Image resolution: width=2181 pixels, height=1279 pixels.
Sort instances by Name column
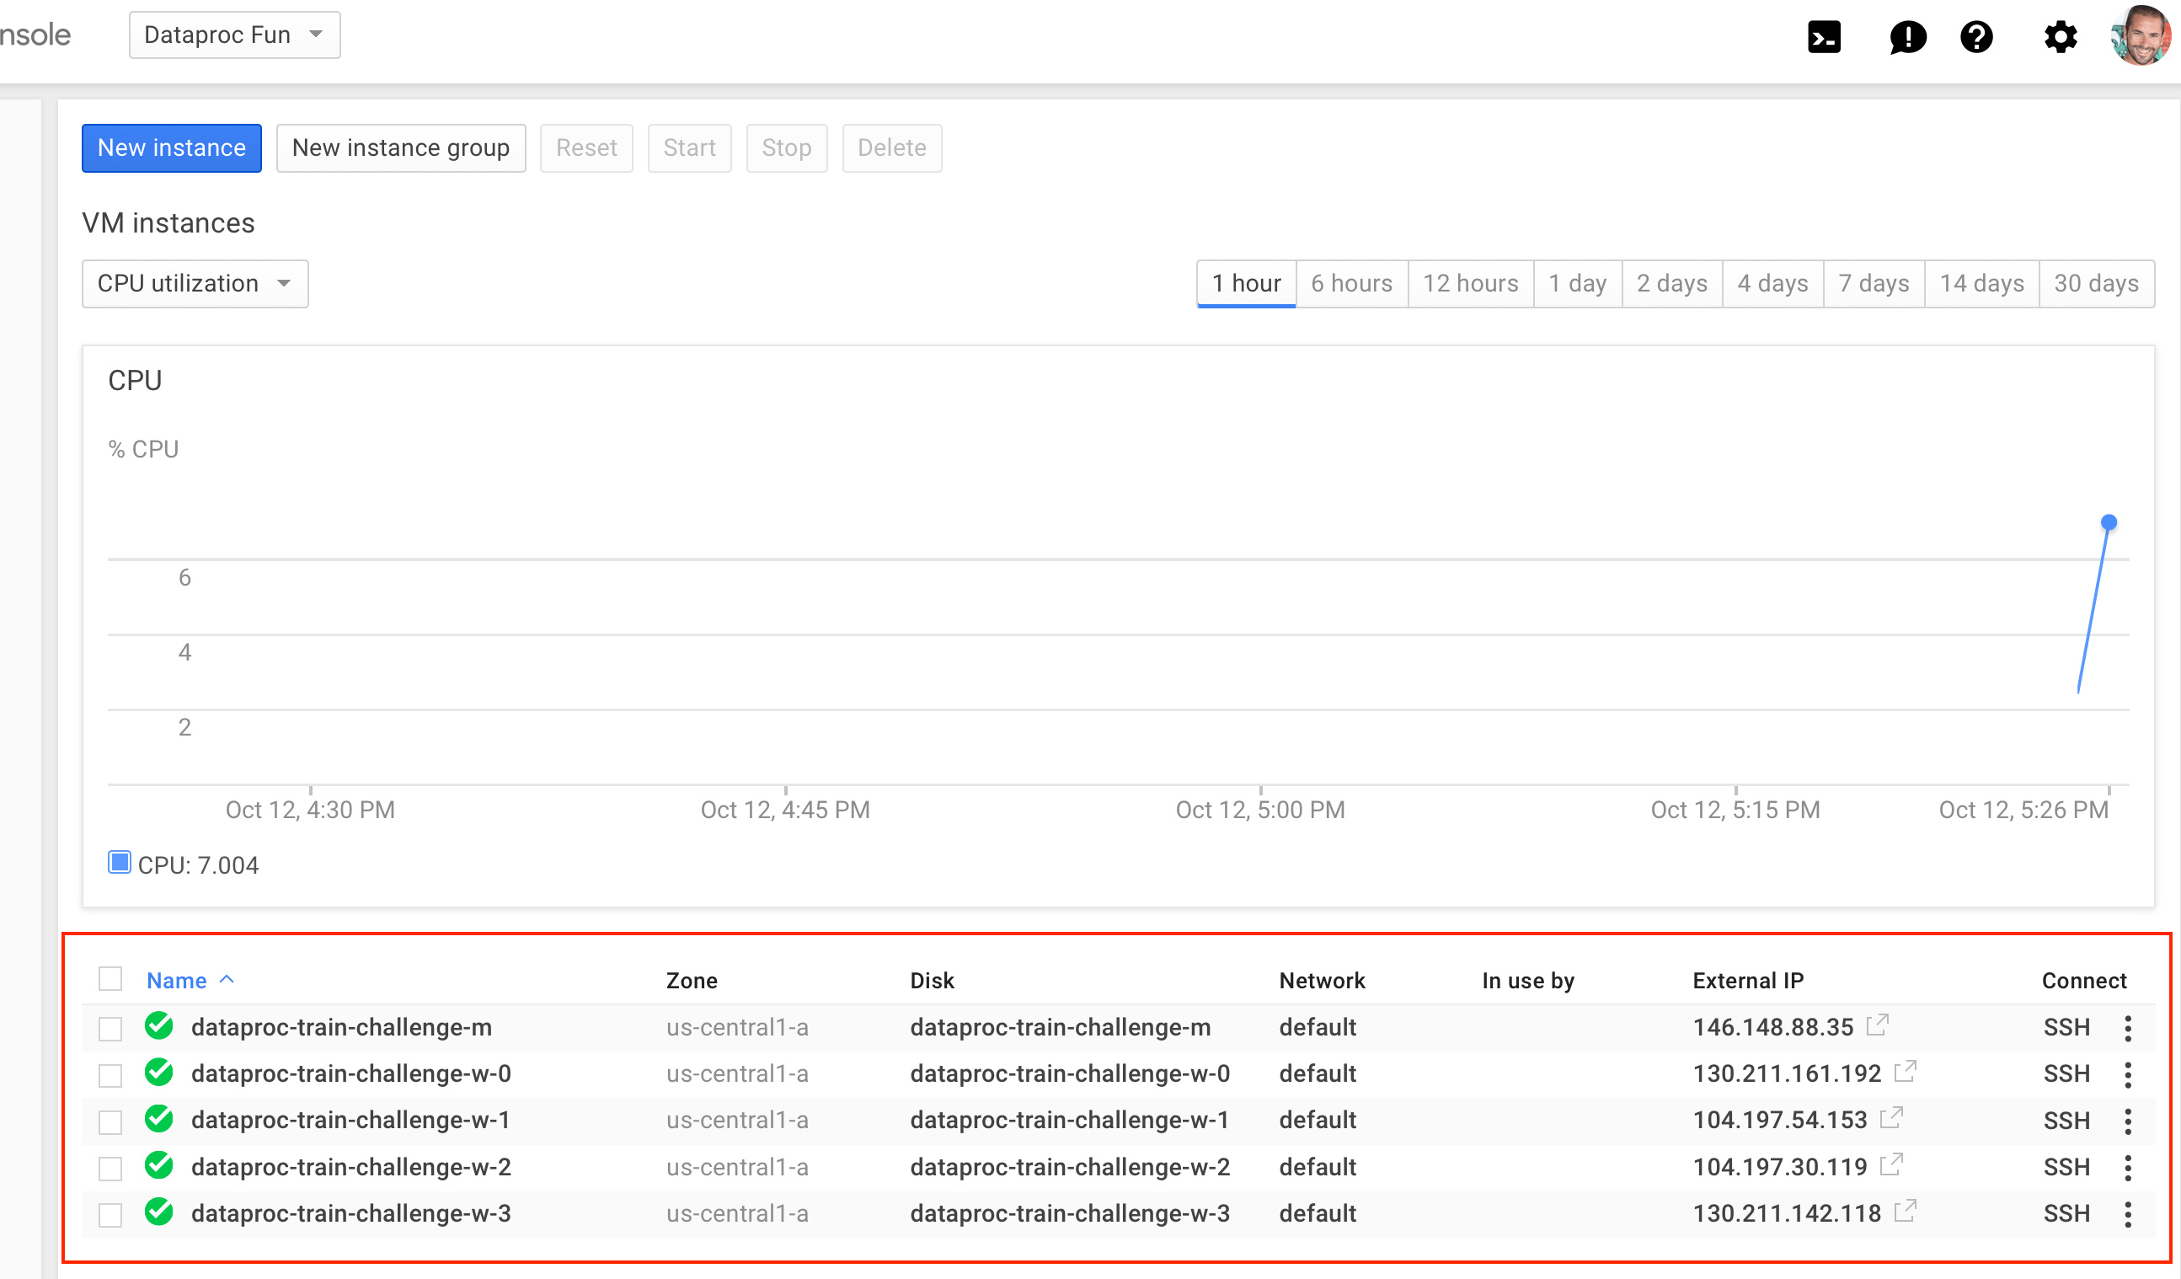click(177, 981)
